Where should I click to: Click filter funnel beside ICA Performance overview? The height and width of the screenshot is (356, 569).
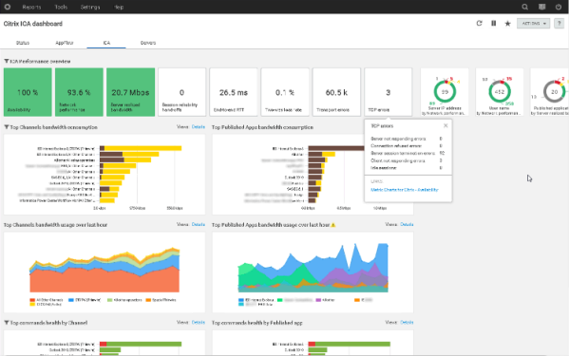pyautogui.click(x=6, y=62)
